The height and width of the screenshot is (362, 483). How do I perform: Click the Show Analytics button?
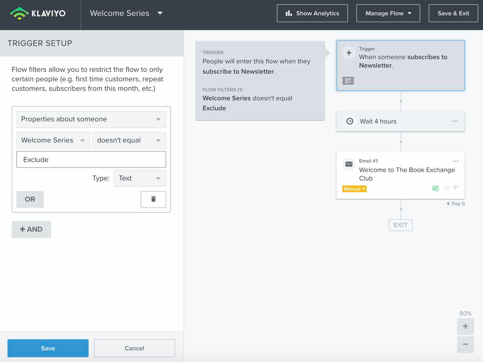point(312,13)
